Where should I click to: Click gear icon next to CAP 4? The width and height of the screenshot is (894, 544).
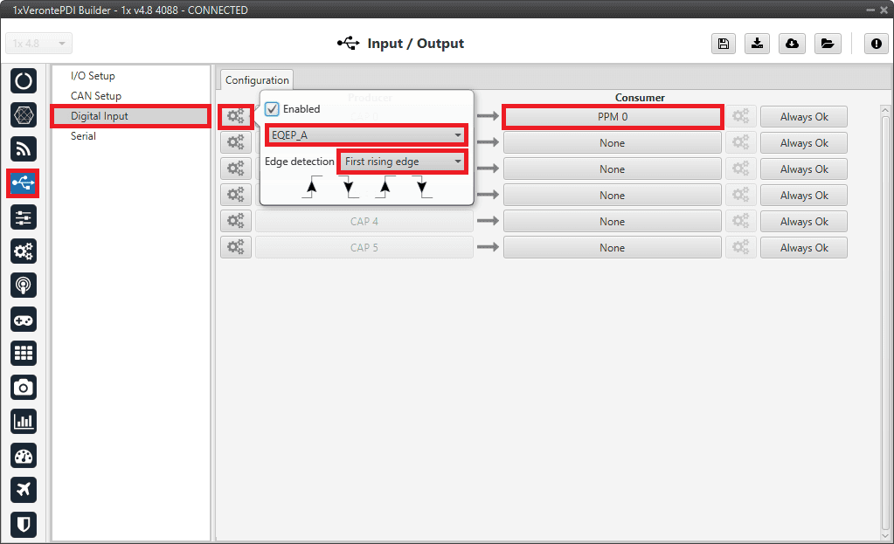(x=235, y=222)
